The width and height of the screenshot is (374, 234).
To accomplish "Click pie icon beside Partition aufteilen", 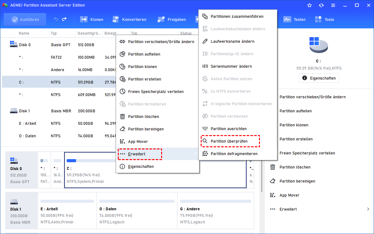I will [122, 54].
